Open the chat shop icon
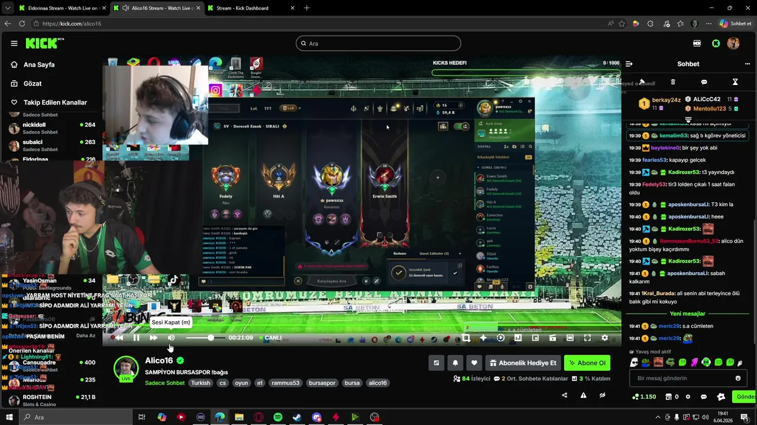The width and height of the screenshot is (757, 425). click(x=669, y=397)
